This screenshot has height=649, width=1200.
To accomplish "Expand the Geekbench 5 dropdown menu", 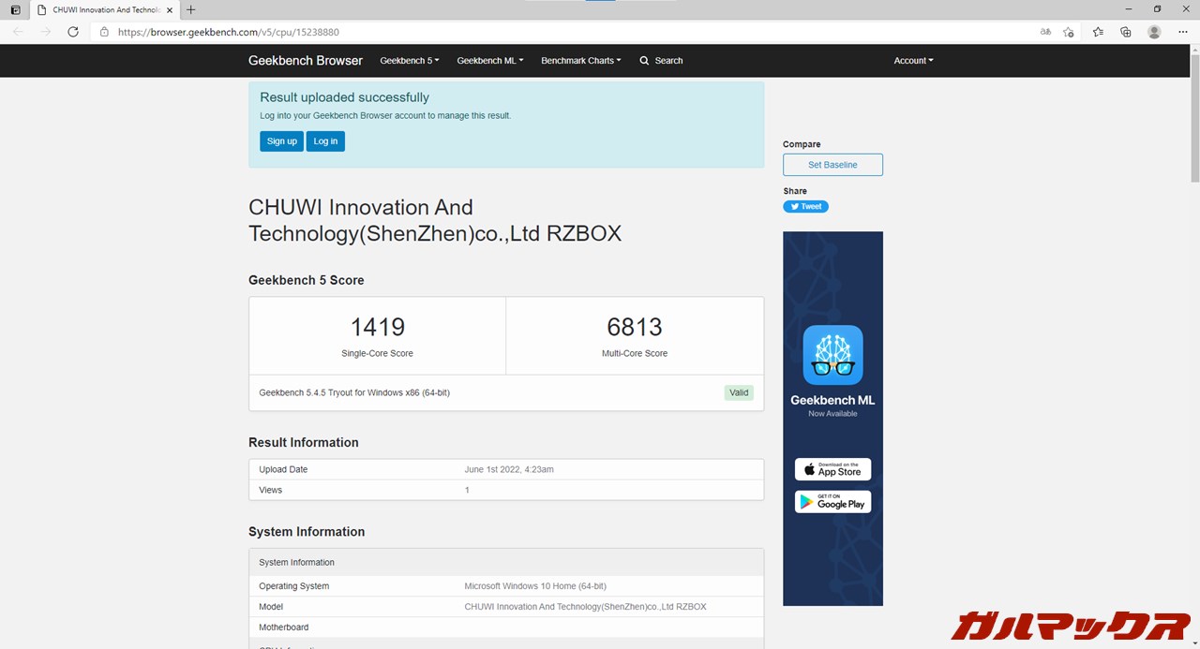I will pos(410,61).
